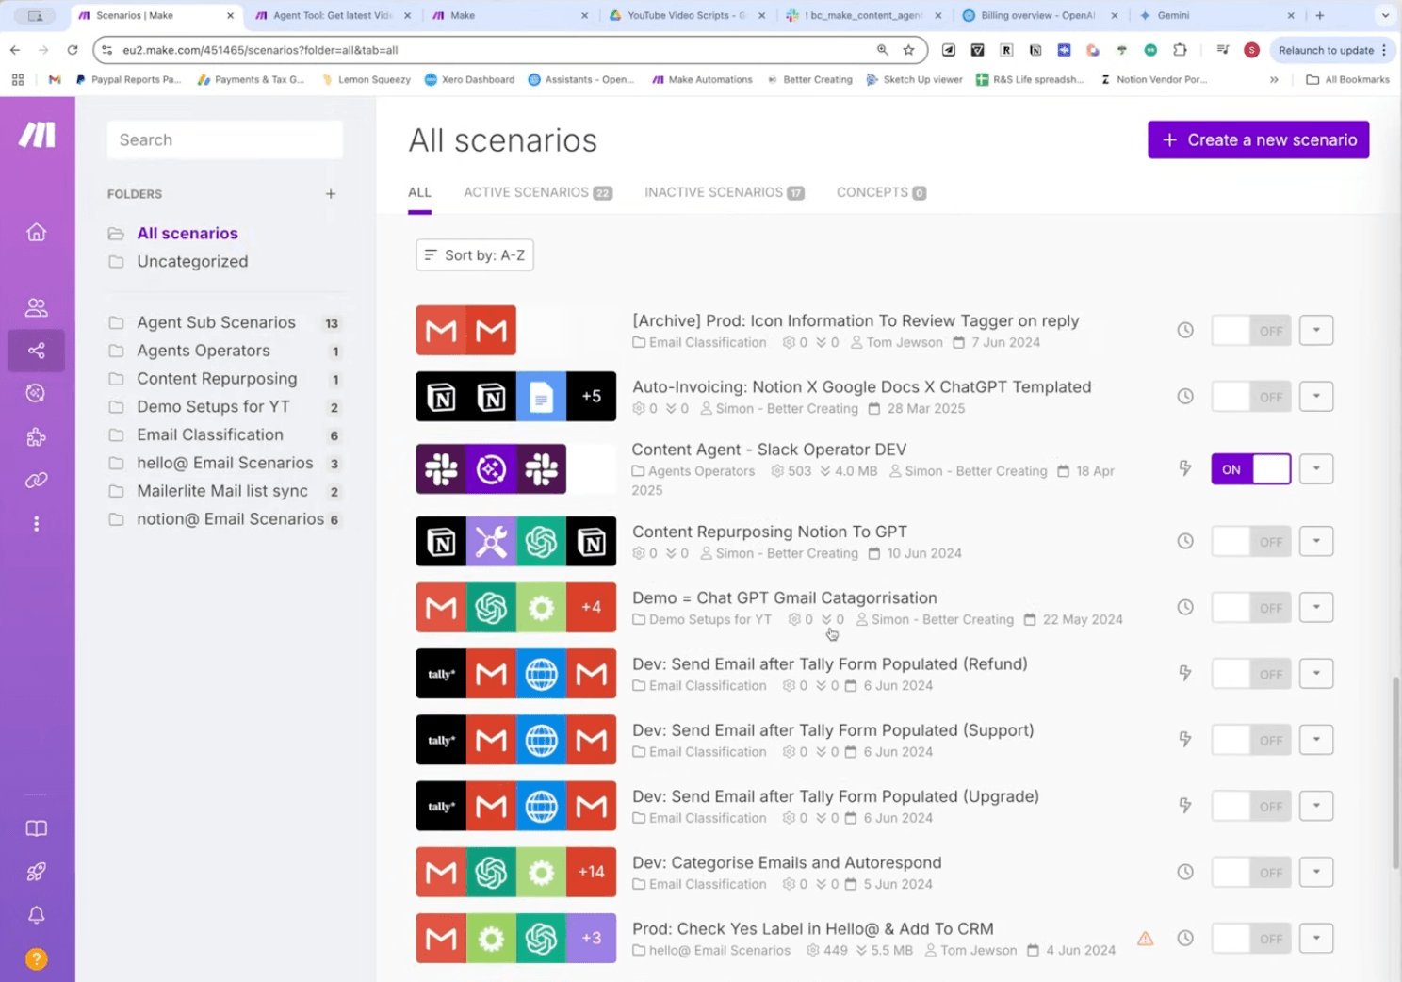Screen dimensions: 1402x982
Task: Click the clock schedule icon for Auto-Invoicing scenario
Action: pos(1185,397)
